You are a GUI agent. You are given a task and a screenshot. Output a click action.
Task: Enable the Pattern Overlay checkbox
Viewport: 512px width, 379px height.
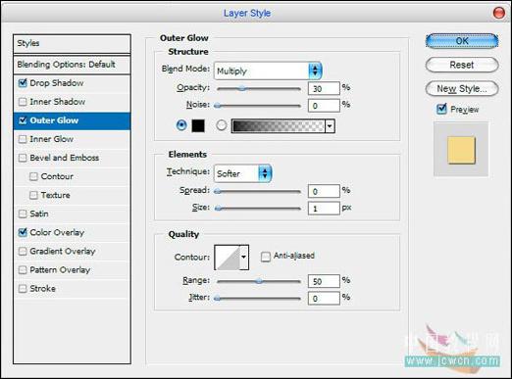tap(23, 270)
